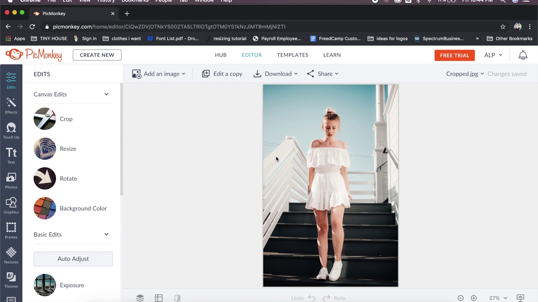Open the ALP account dropdown
This screenshot has height=302, width=538.
(x=493, y=55)
